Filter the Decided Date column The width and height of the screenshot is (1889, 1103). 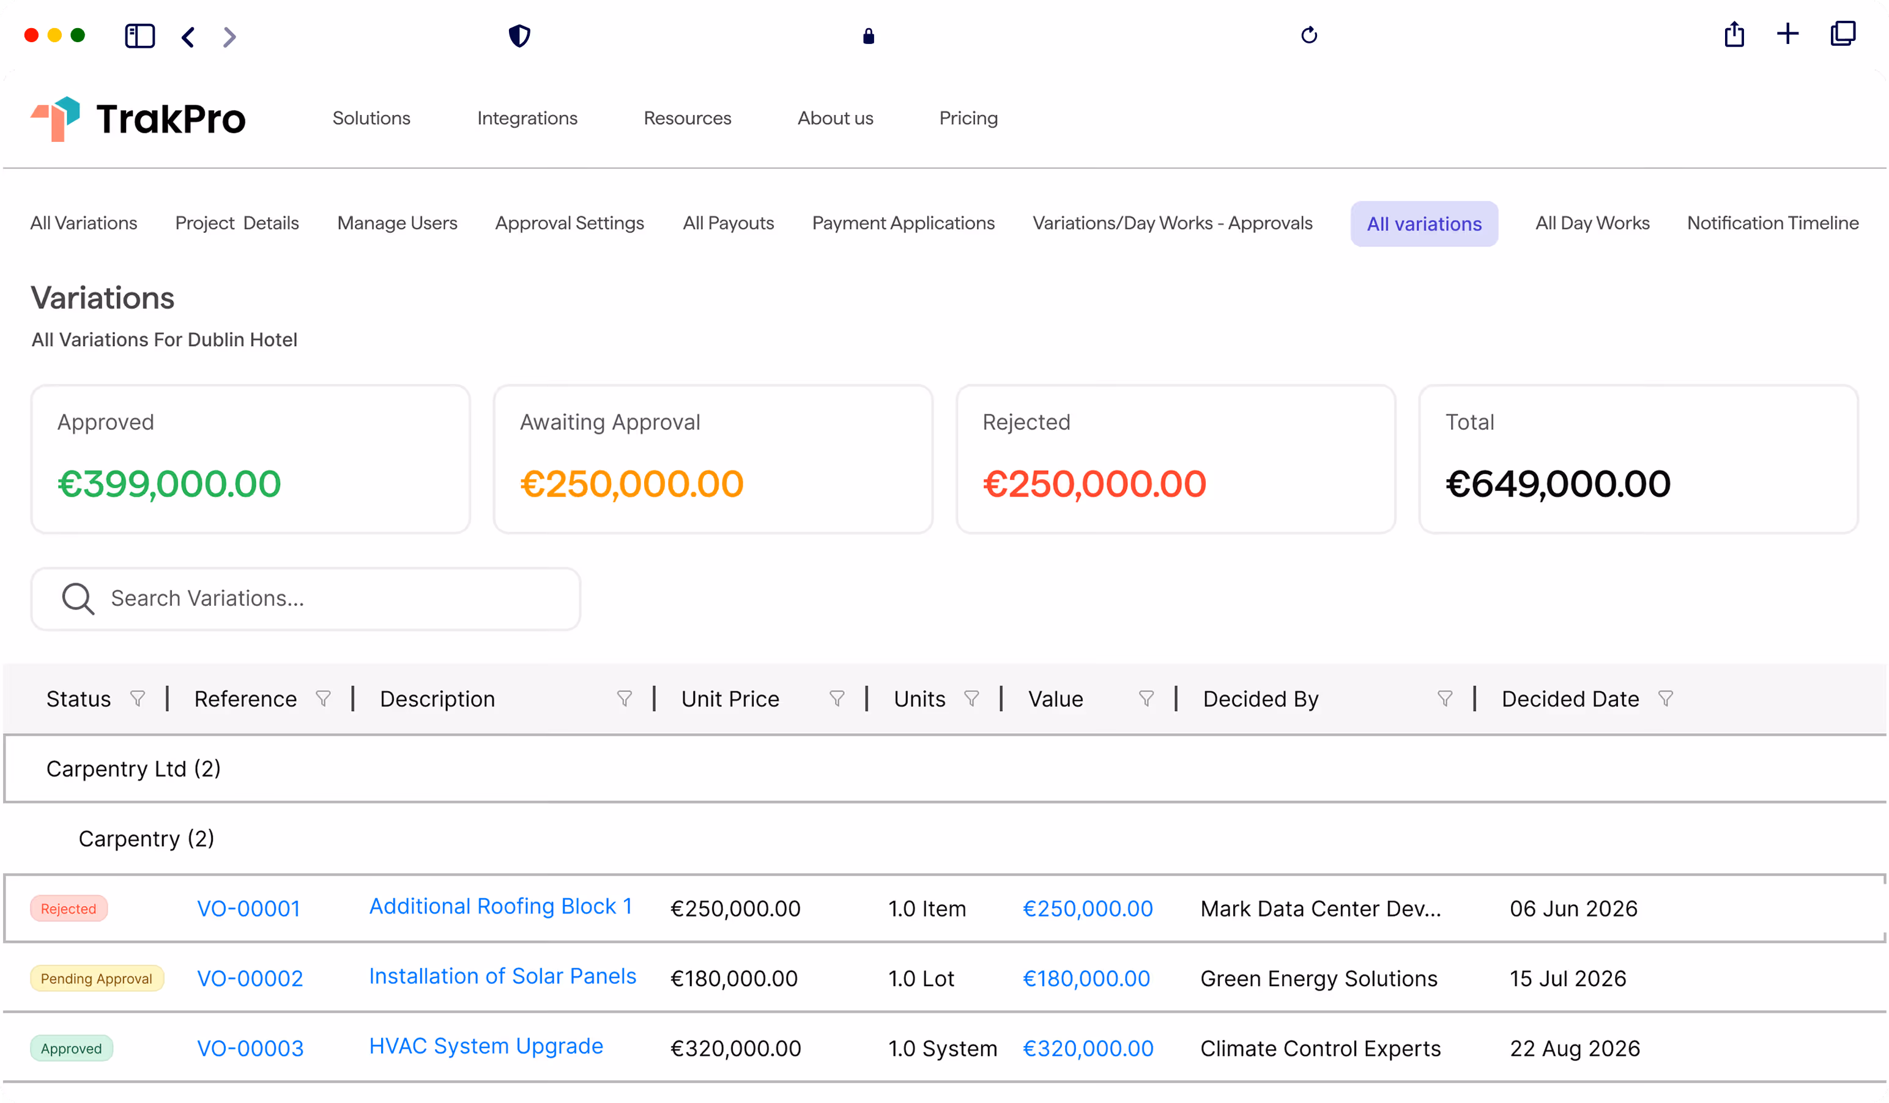coord(1666,698)
